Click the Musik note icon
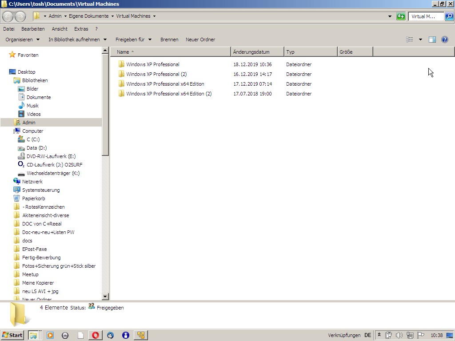455x341 pixels. coord(21,105)
